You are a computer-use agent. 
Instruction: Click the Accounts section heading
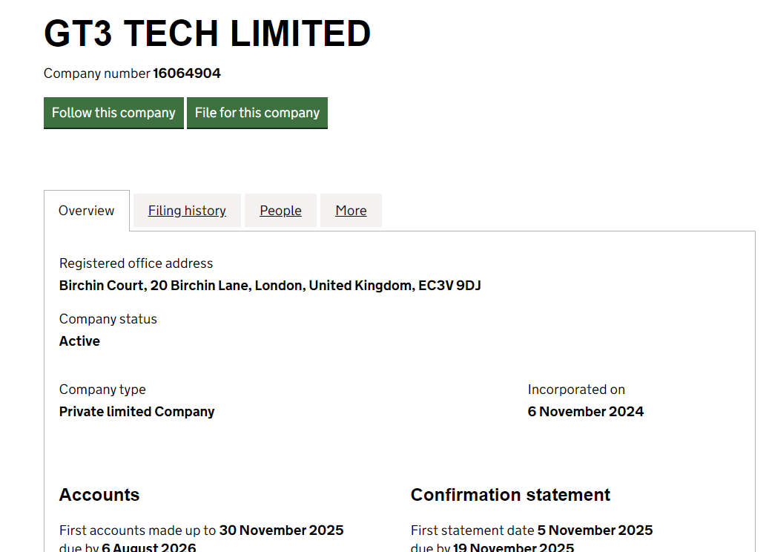[99, 495]
